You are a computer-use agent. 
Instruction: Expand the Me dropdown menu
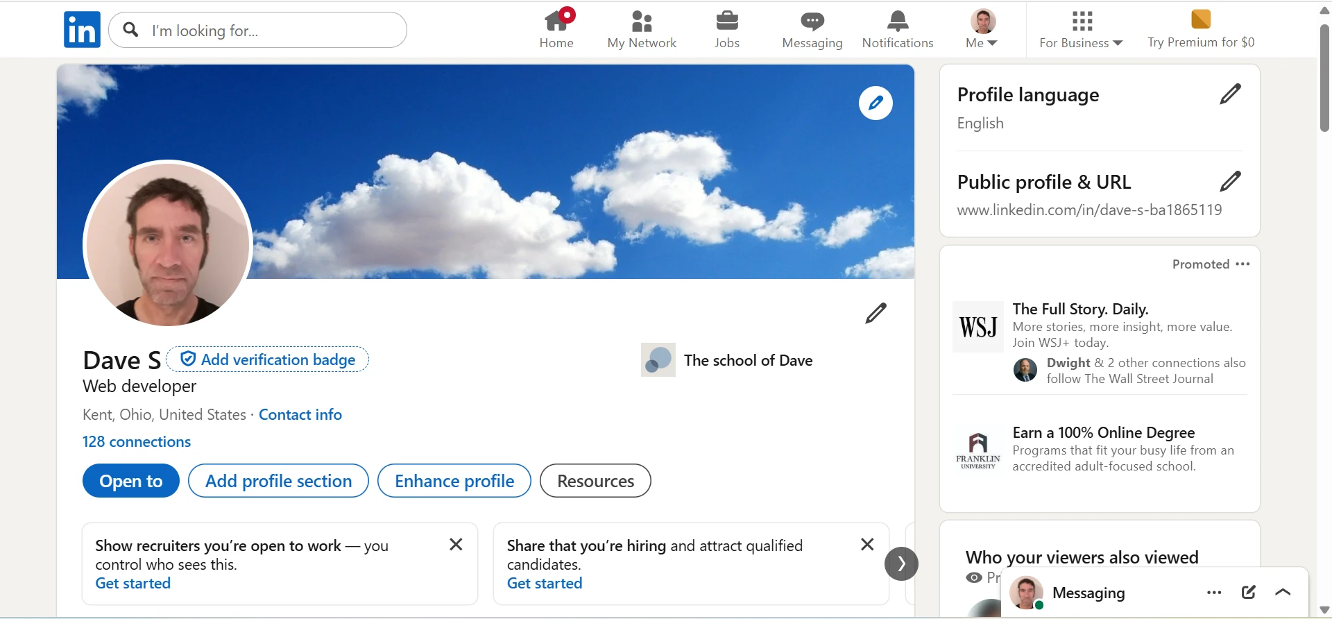pos(982,29)
